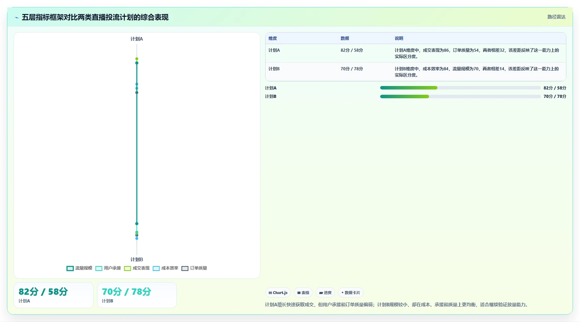Select the 70分 / 78分 data card
This screenshot has width=580, height=322.
137,295
